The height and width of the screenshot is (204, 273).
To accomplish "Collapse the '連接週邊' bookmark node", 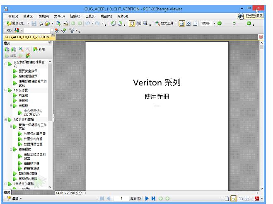I will tap(11, 149).
